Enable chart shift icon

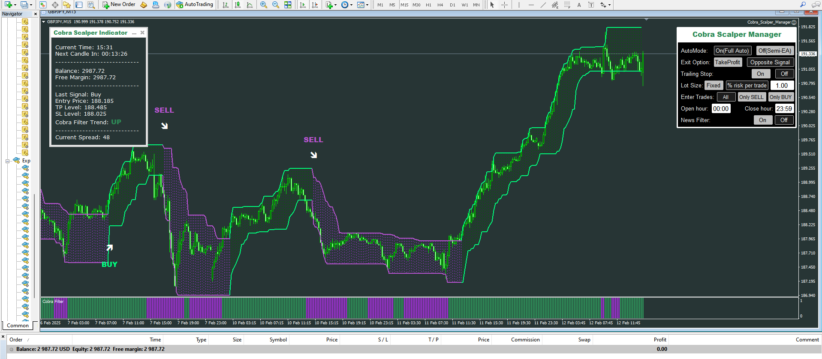tap(315, 5)
